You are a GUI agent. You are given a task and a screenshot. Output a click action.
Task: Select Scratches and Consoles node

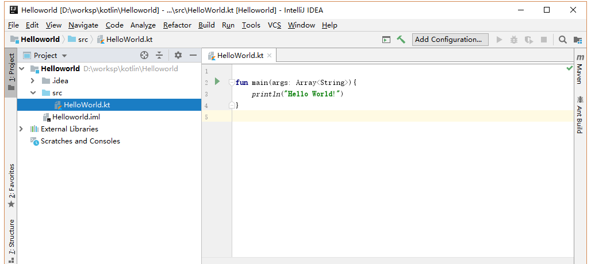coord(109,141)
